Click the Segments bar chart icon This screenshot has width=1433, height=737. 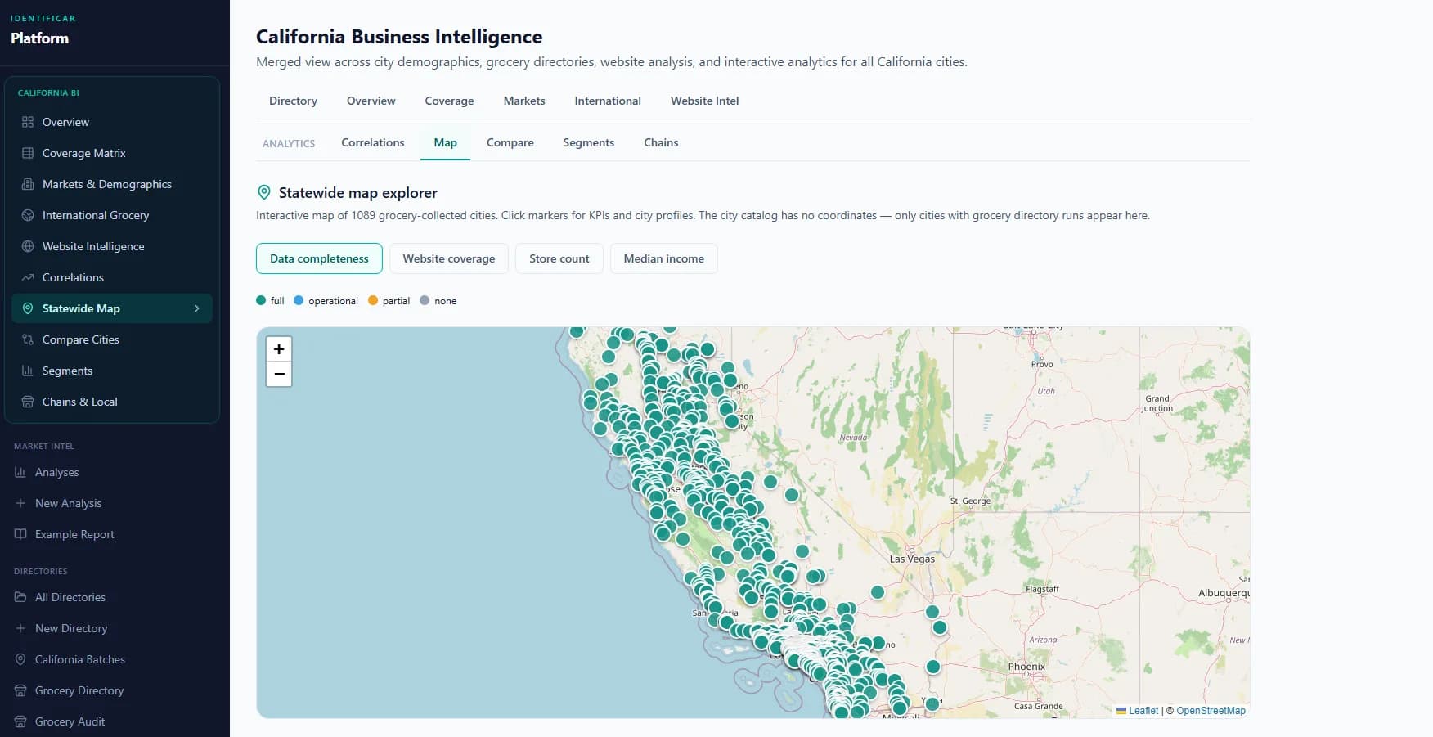click(28, 371)
